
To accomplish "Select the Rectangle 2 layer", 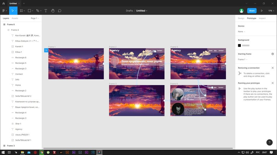I will (21, 91).
